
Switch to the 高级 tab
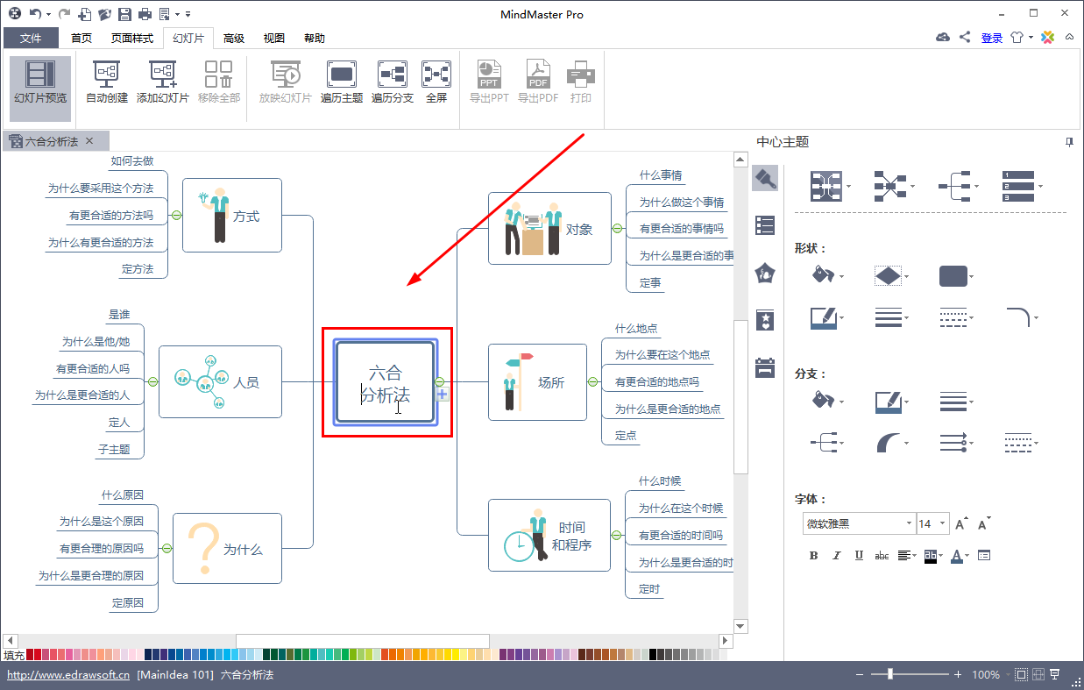234,38
